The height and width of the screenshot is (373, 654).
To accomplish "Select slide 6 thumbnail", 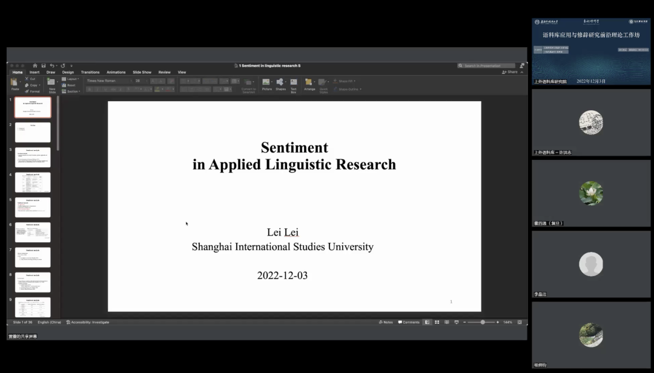I will click(33, 233).
